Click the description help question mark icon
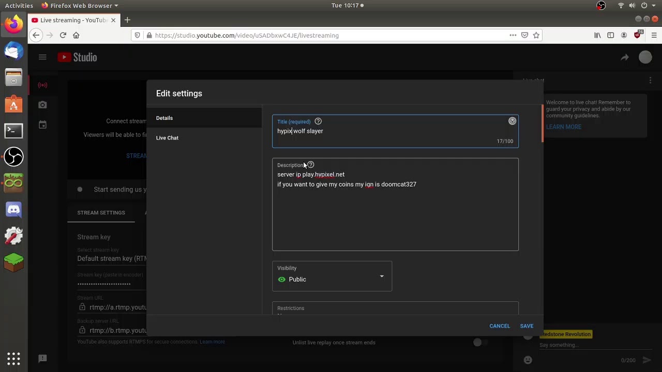Image resolution: width=662 pixels, height=372 pixels. [311, 165]
